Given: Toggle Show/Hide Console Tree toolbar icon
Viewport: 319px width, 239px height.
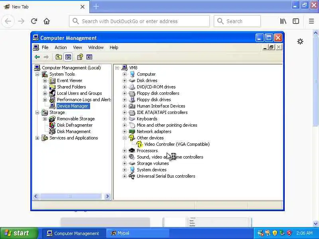Looking at the screenshot, I should click(x=68, y=57).
